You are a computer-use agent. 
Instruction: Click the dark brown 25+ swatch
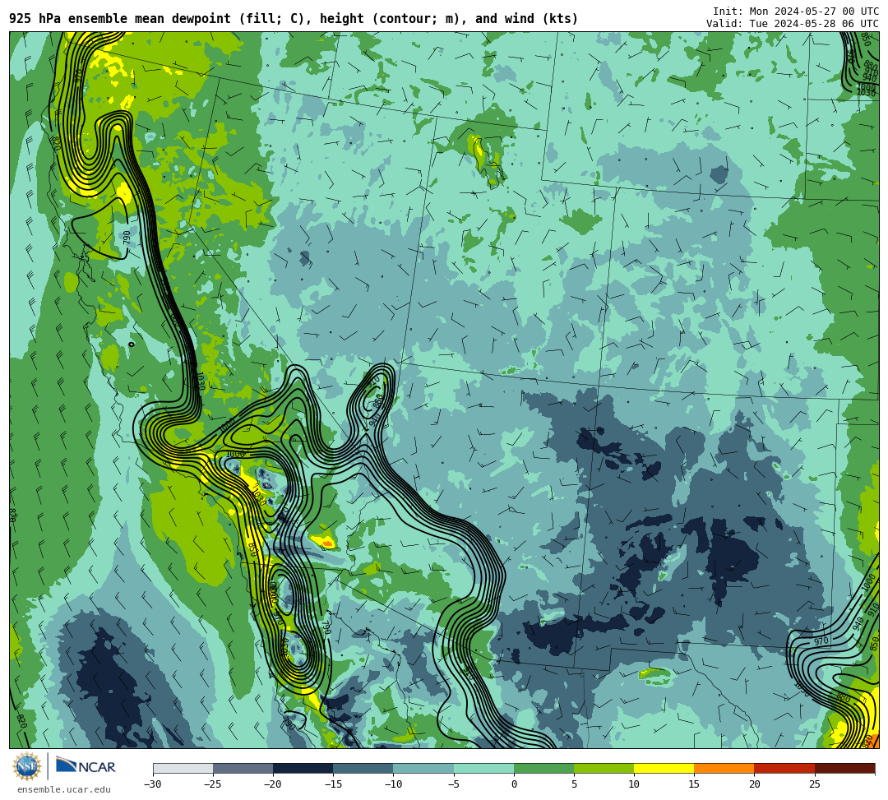coord(845,769)
